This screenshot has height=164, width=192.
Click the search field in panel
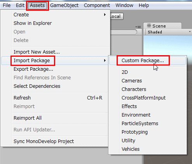[123, 32]
